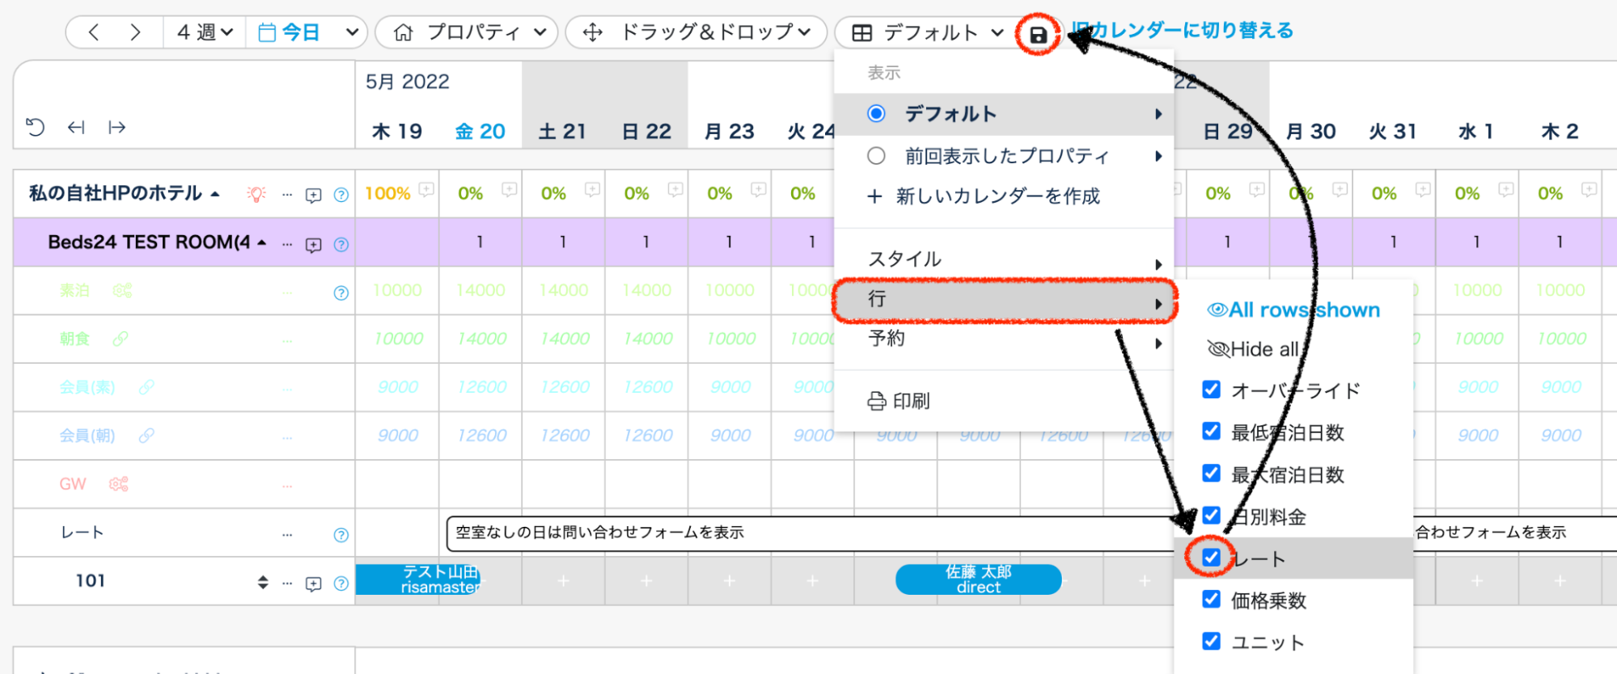Uncheck the レート row checkbox

click(x=1211, y=558)
